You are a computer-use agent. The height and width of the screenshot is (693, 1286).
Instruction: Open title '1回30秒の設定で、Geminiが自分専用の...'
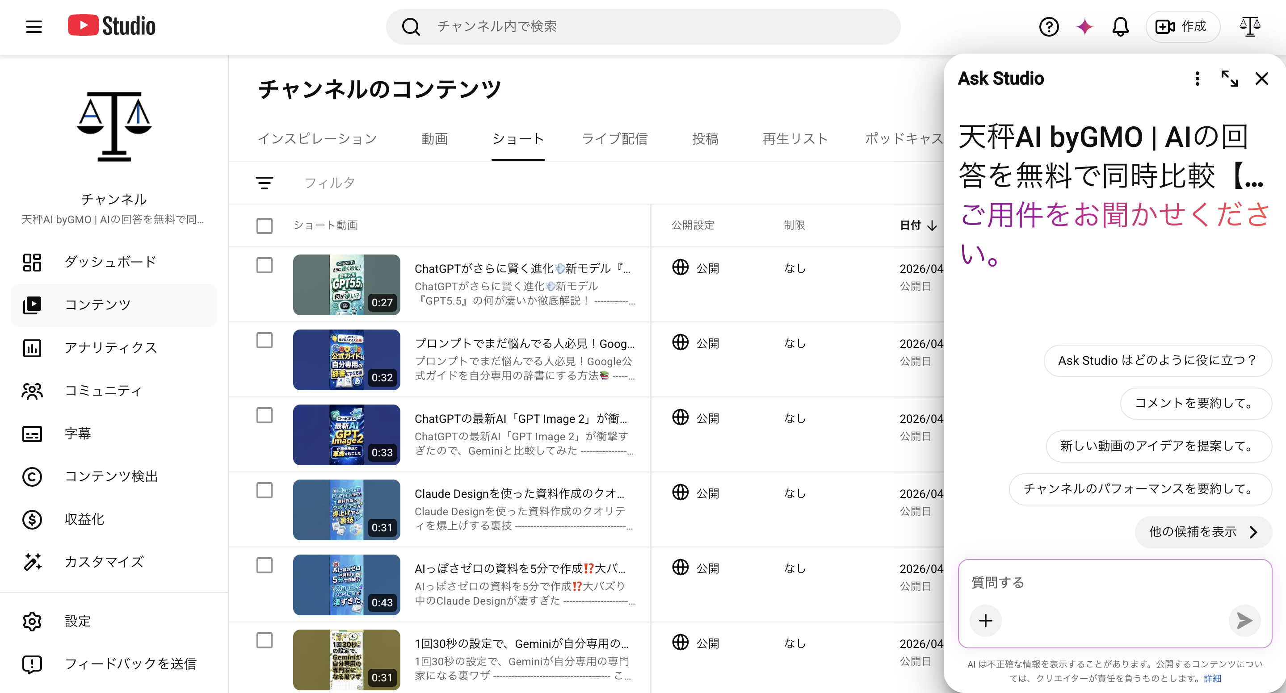click(521, 643)
